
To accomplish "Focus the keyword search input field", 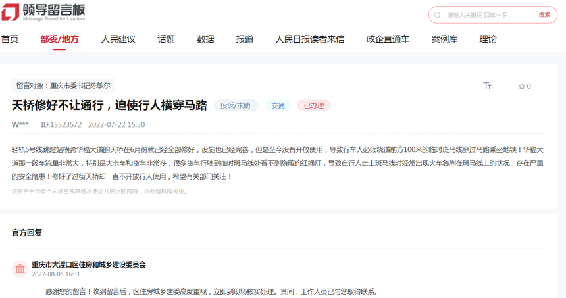I will 487,15.
